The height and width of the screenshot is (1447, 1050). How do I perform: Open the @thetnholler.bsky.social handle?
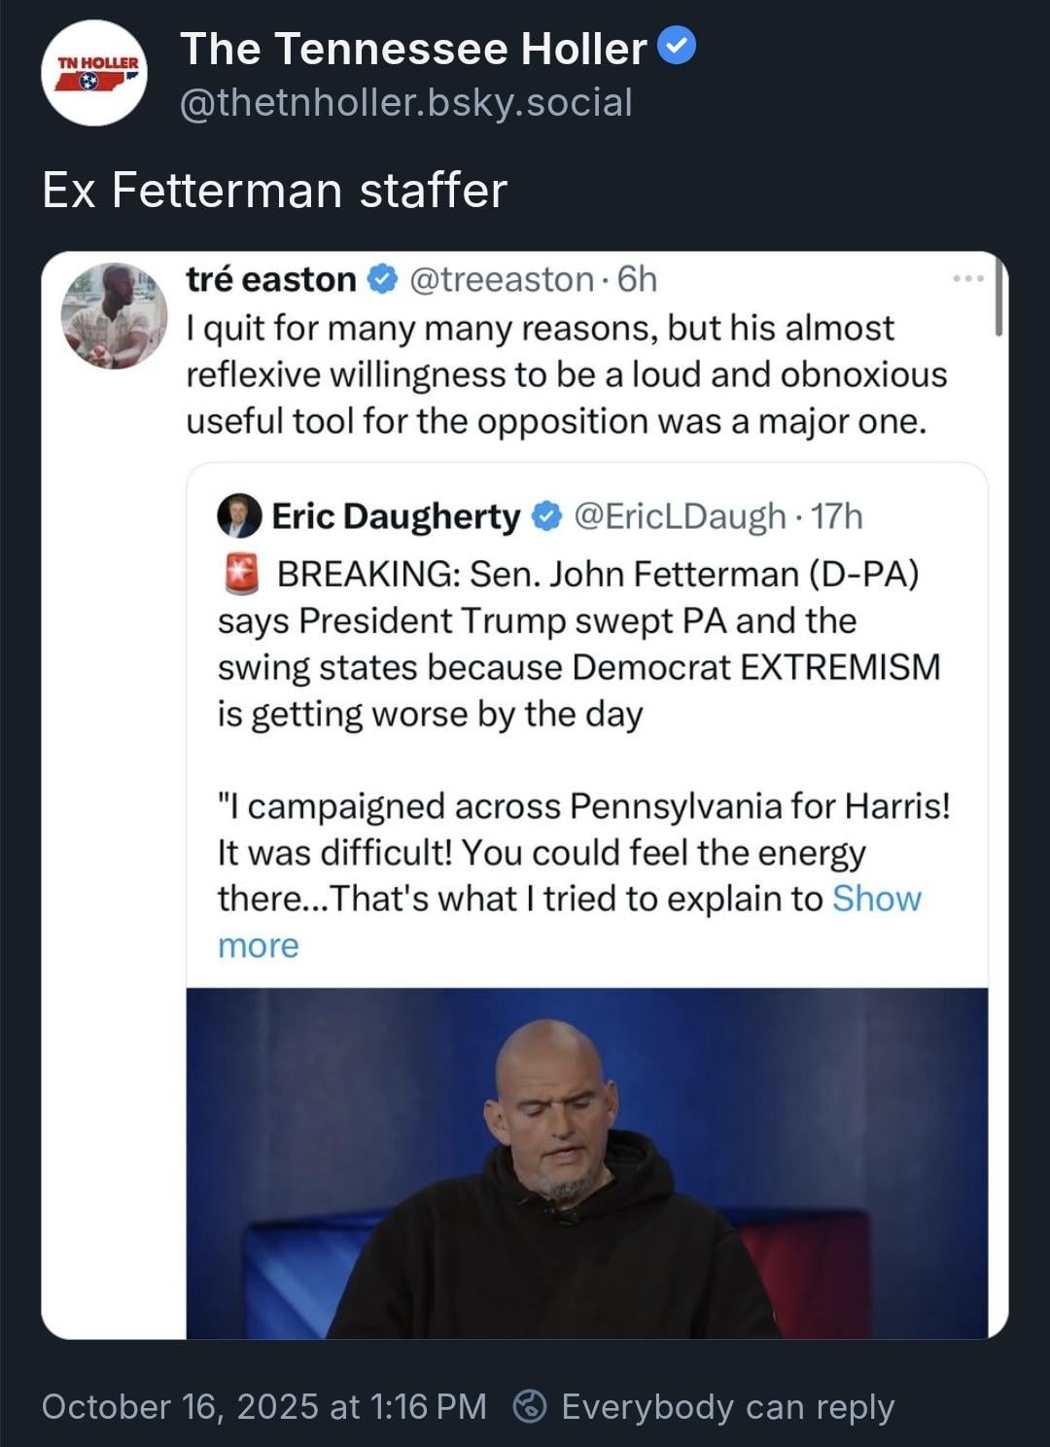click(x=406, y=102)
